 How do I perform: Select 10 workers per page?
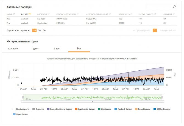34,30
